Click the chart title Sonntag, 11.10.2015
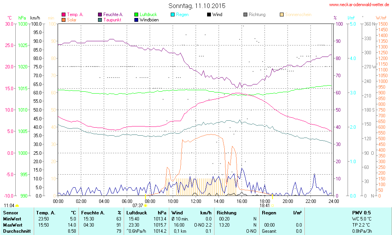This screenshot has height=235, width=392. tap(197, 6)
